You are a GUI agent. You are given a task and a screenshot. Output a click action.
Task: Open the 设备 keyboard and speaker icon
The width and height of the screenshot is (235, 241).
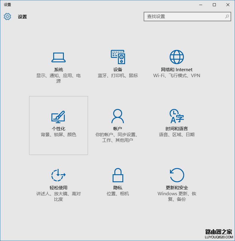pyautogui.click(x=118, y=57)
